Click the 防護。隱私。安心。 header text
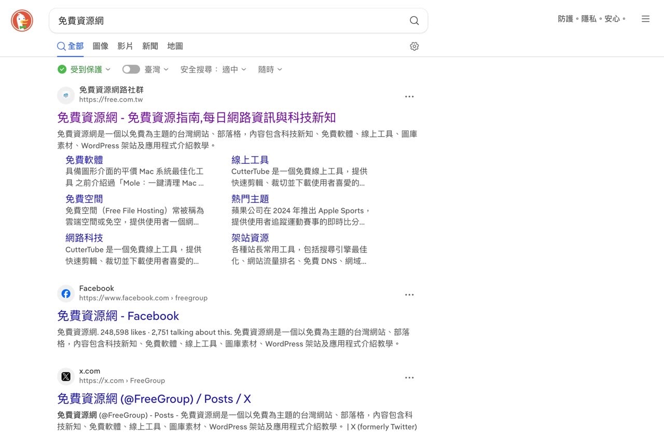This screenshot has height=448, width=664. coord(592,19)
